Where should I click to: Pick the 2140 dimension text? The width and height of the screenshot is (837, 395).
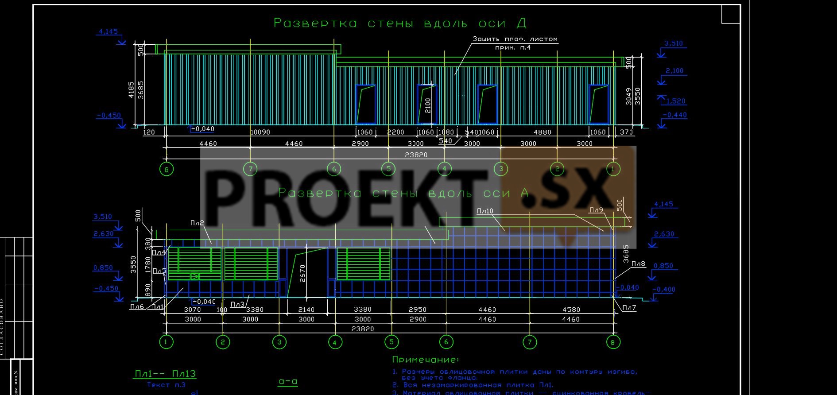(306, 310)
